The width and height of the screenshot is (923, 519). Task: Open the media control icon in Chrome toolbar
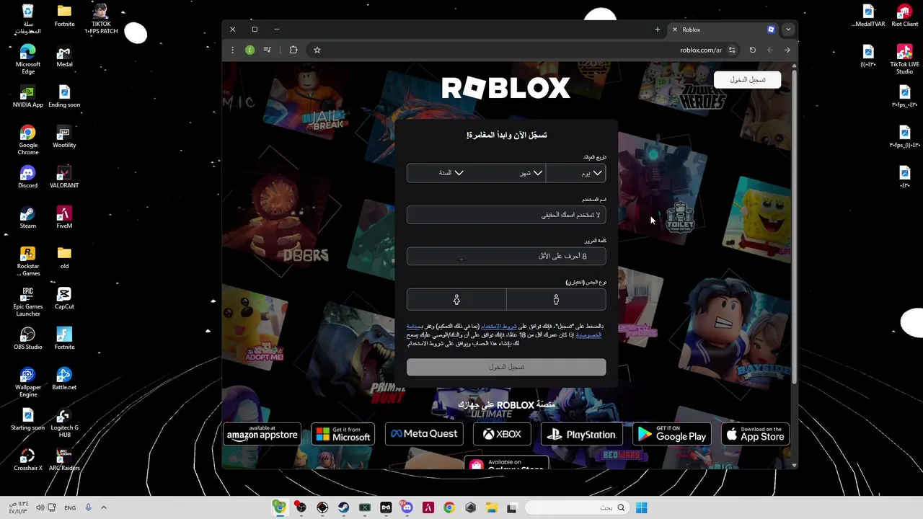tap(268, 50)
